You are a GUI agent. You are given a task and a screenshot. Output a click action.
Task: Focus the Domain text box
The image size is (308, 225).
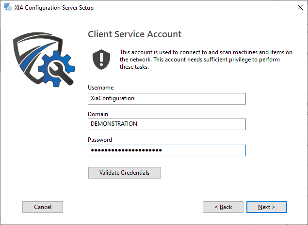[x=167, y=124]
